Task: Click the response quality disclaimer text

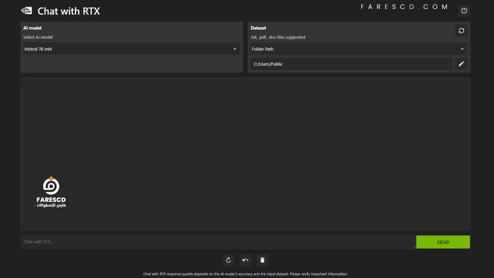Action: [245, 274]
